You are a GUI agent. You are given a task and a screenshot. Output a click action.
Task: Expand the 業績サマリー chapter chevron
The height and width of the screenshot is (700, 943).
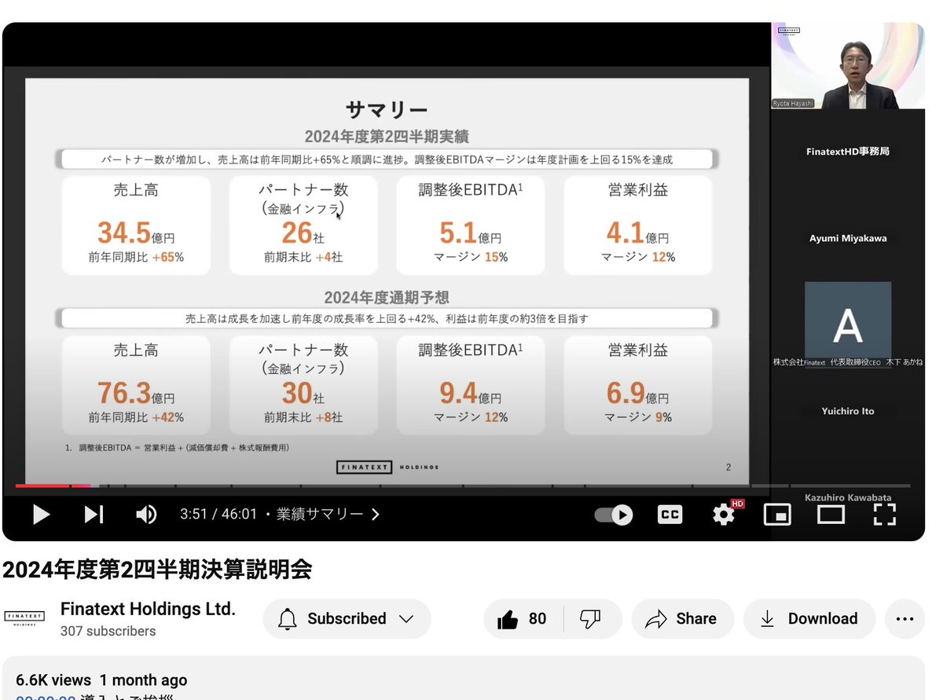pyautogui.click(x=376, y=515)
